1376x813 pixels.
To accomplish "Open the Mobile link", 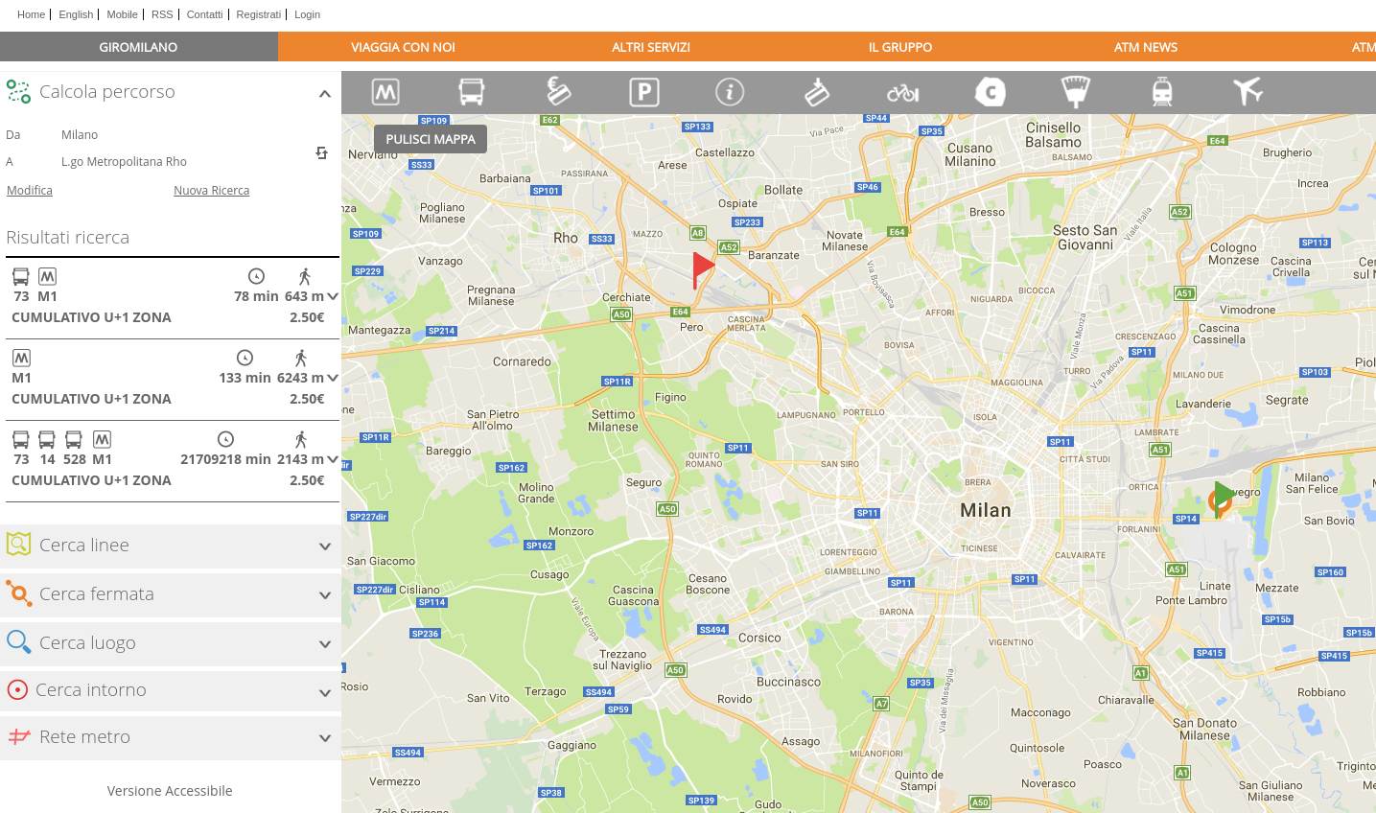I will [122, 14].
